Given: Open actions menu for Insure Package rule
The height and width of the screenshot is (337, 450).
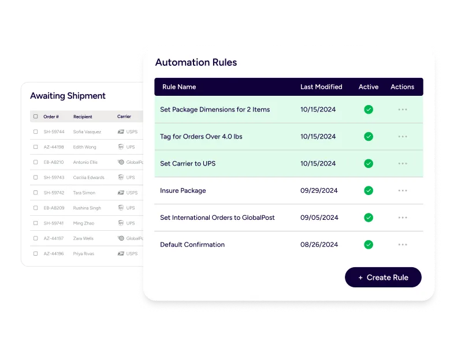Looking at the screenshot, I should [x=402, y=190].
